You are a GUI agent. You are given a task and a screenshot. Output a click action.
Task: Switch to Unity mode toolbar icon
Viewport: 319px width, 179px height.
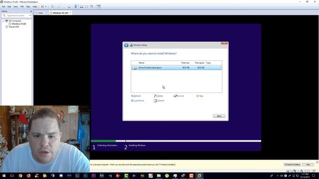point(92,6)
